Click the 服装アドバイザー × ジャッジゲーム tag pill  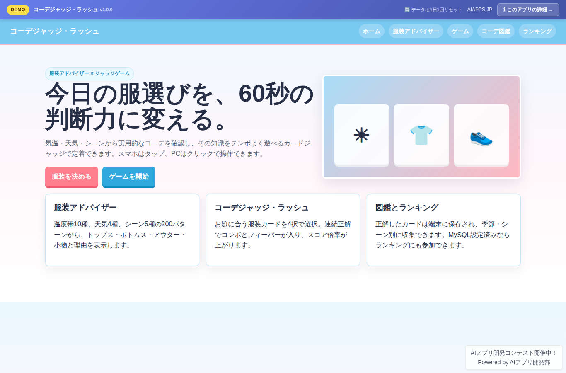click(x=89, y=73)
